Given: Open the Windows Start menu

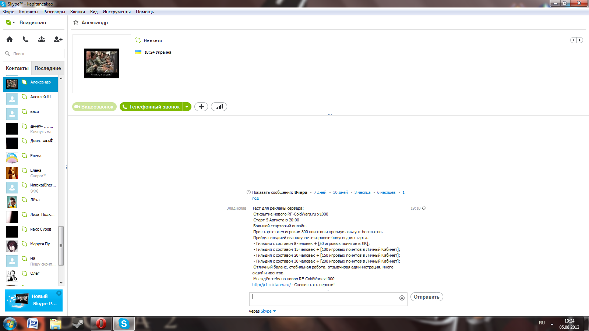Looking at the screenshot, I should tap(10, 324).
